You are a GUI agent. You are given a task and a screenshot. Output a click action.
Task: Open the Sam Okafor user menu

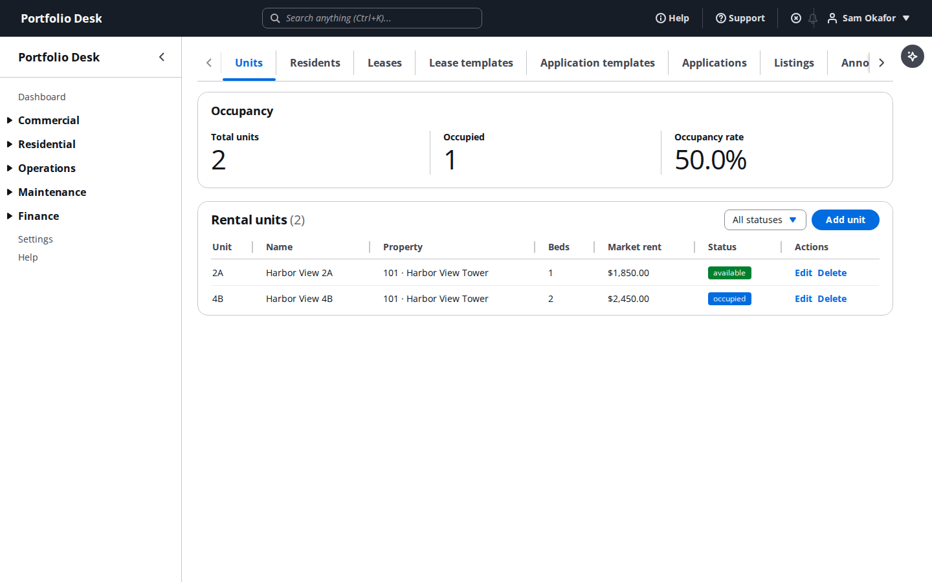869,18
